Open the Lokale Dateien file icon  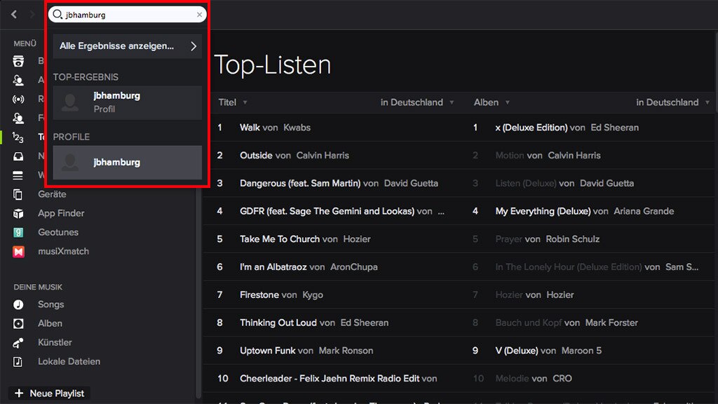(x=19, y=361)
